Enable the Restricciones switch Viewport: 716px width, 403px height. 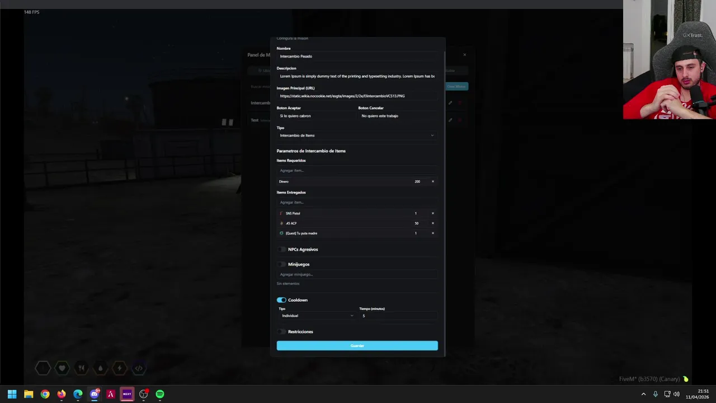pyautogui.click(x=281, y=332)
